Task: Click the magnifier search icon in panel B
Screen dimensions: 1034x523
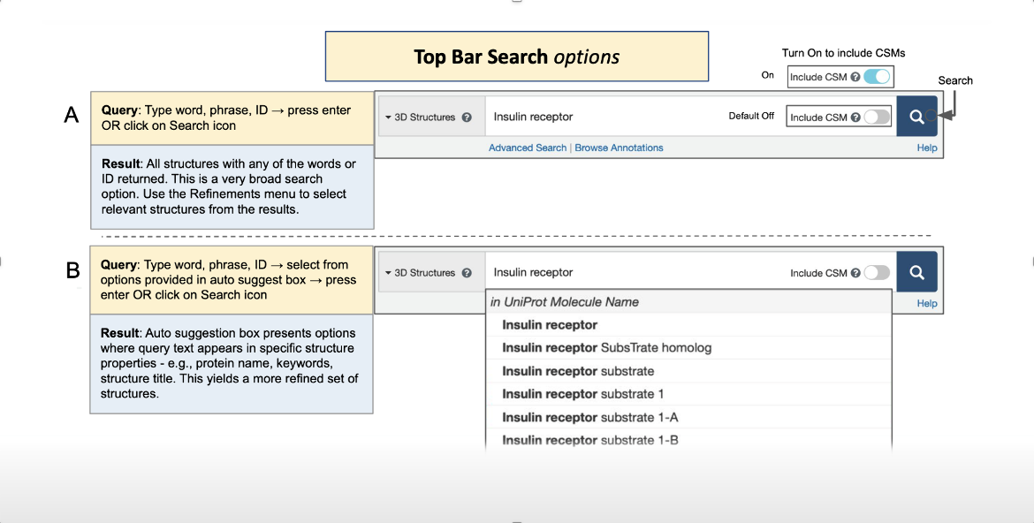Action: (916, 272)
